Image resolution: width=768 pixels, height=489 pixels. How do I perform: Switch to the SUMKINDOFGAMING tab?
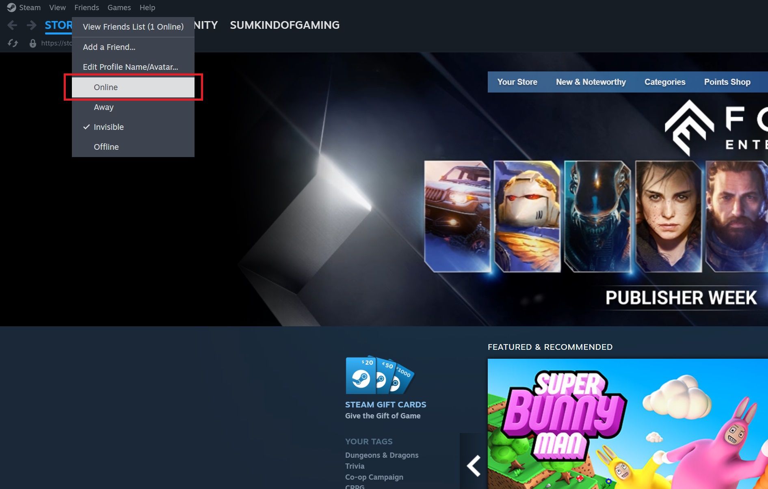(x=284, y=24)
